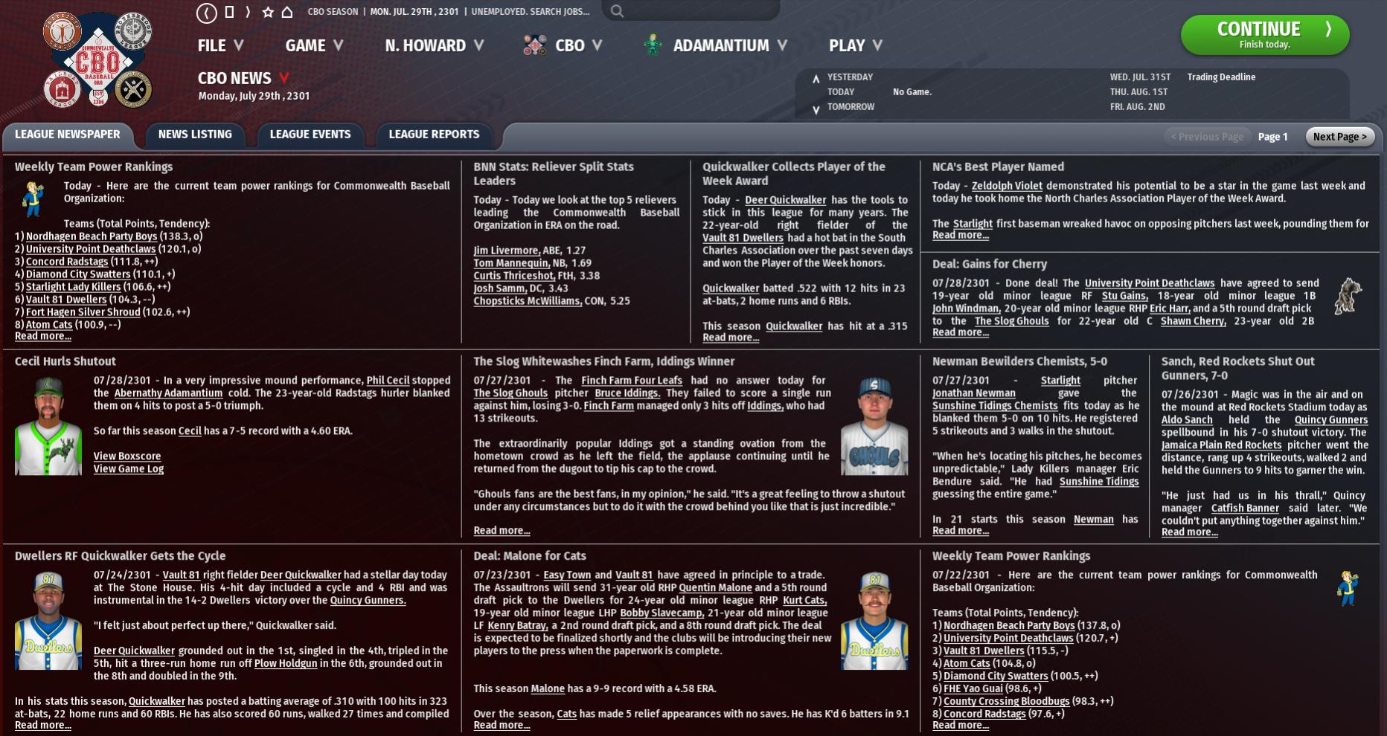Open the Play menu
Image resolution: width=1387 pixels, height=736 pixels.
pos(855,45)
